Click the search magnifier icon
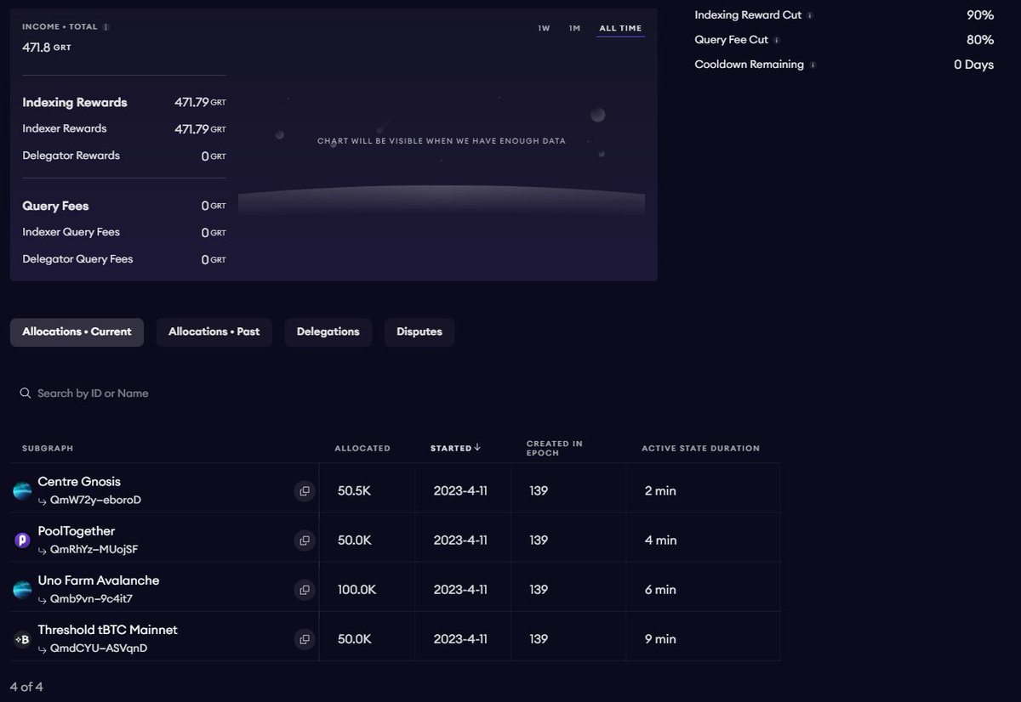1021x702 pixels. pyautogui.click(x=26, y=393)
